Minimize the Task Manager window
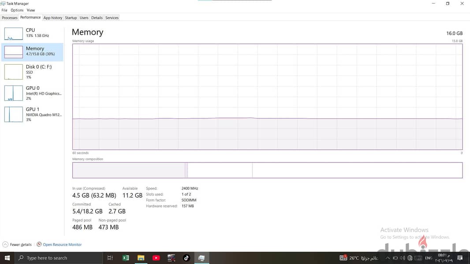The image size is (470, 264). 433,4
